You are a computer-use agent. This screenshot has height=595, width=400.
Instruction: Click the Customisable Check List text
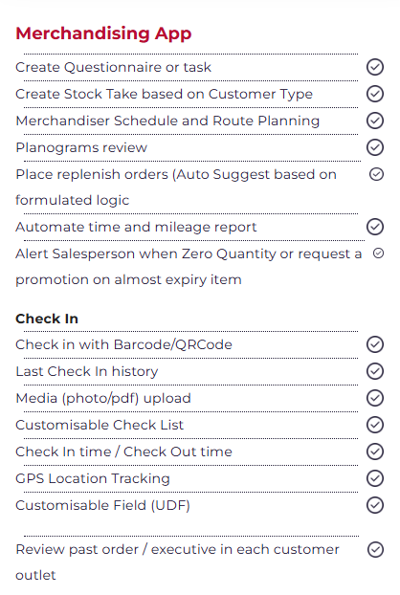(100, 425)
